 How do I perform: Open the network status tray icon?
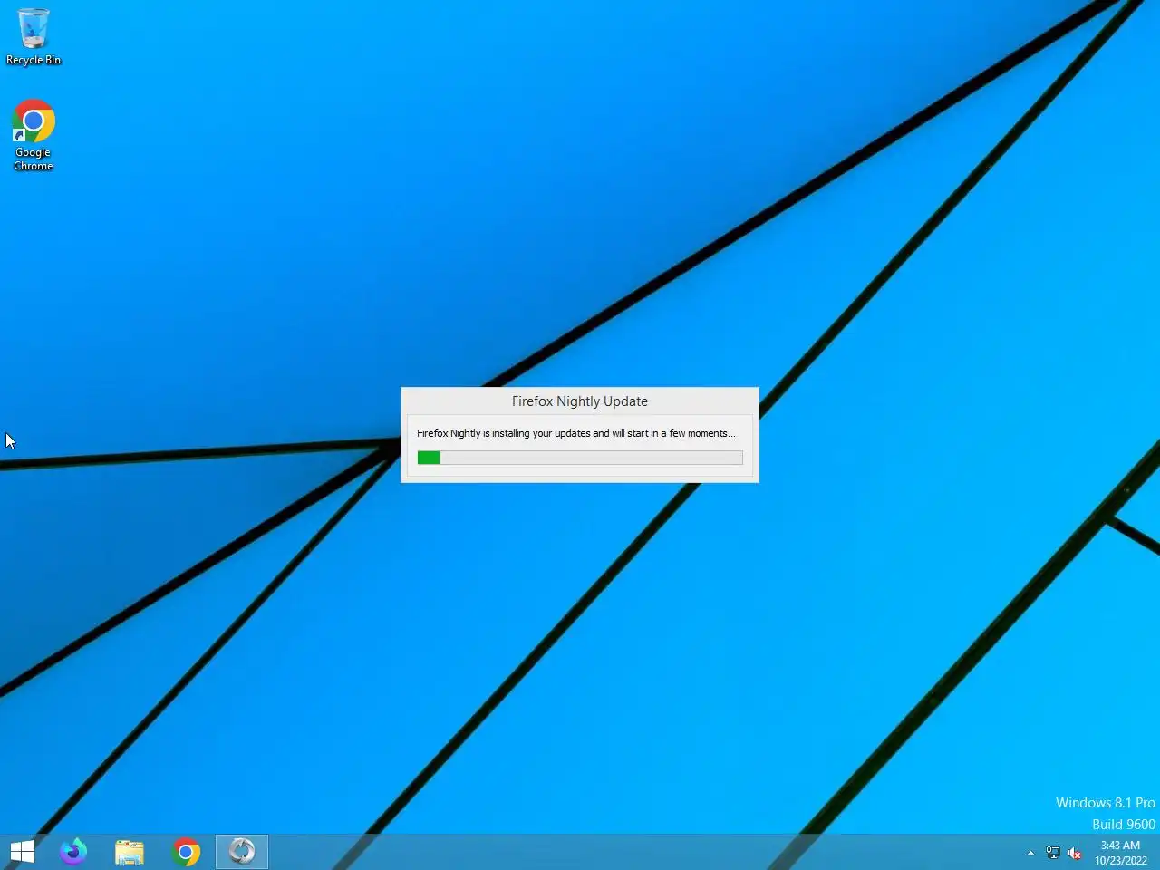tap(1052, 853)
